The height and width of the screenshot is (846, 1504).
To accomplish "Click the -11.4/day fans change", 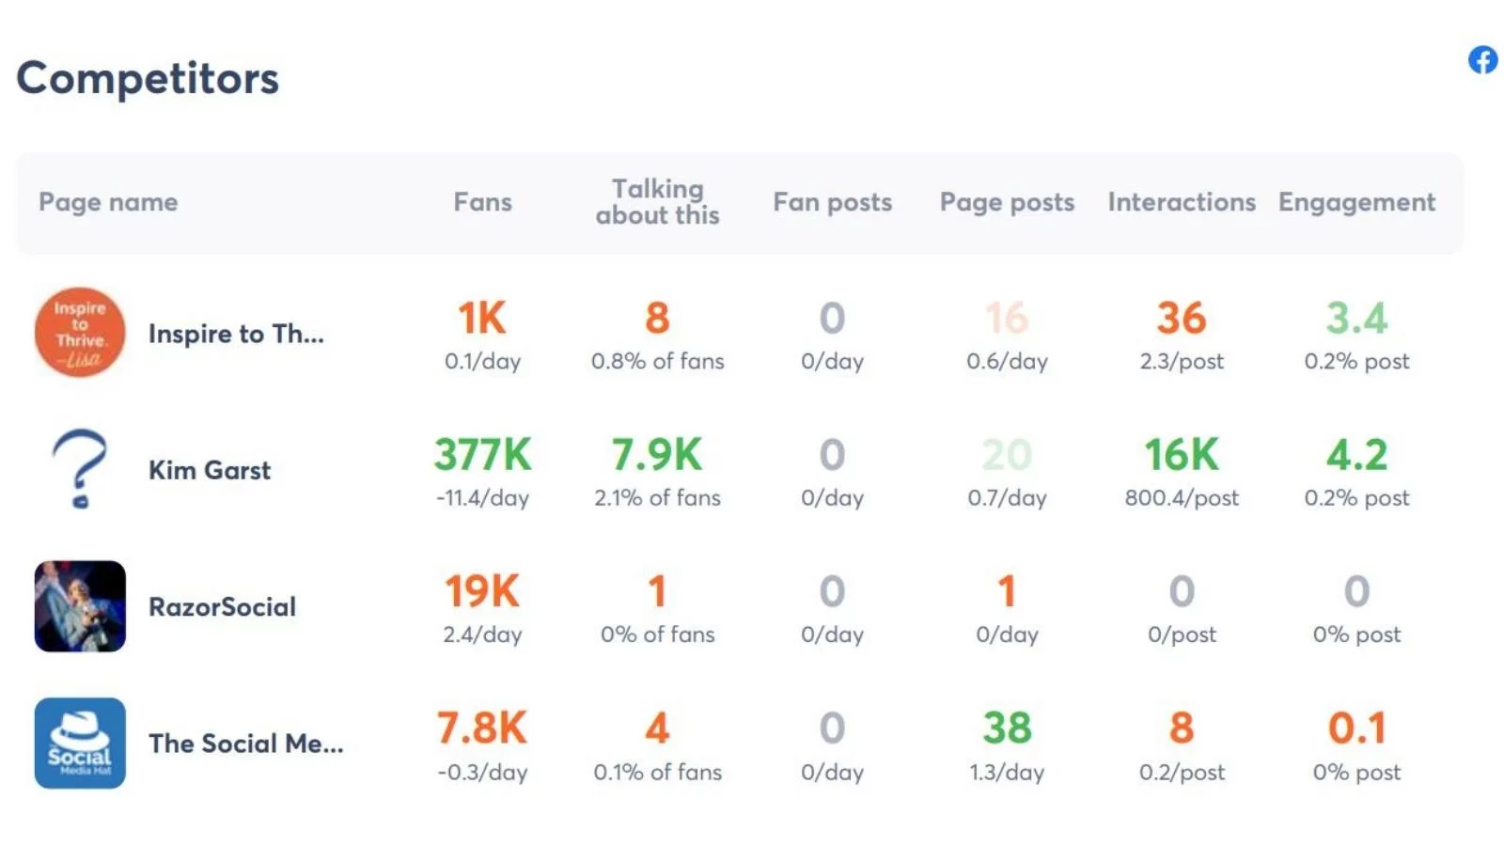I will point(482,497).
